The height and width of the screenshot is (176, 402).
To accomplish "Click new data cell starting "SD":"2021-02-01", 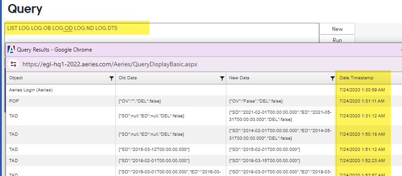I will point(281,116).
